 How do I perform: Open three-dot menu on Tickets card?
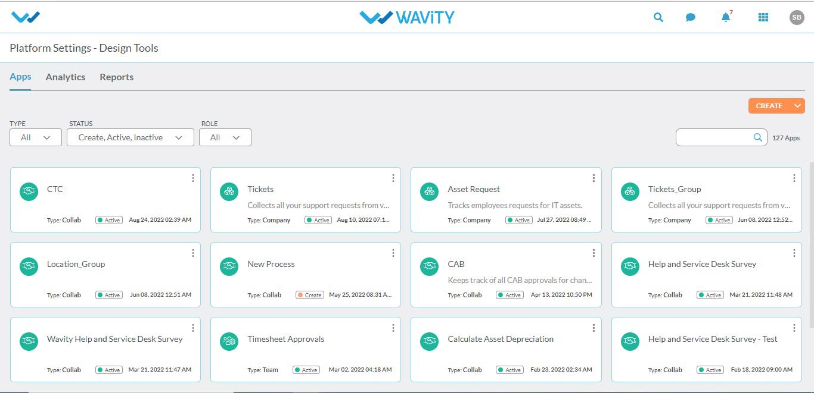393,178
